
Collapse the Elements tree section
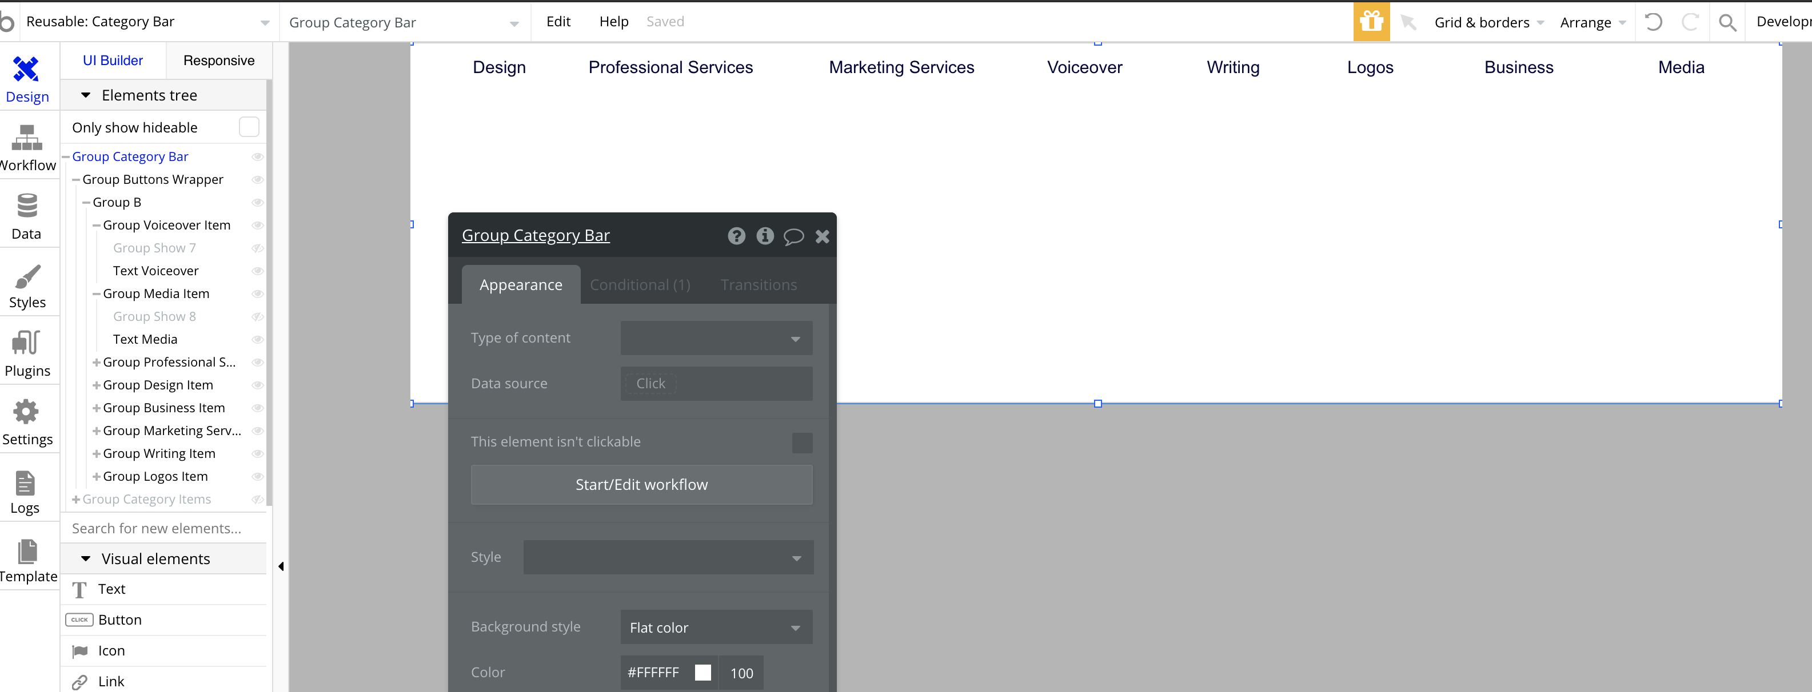click(86, 95)
